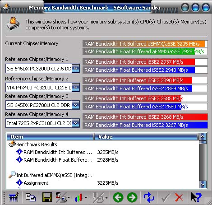Screen dimensions: 212x205
Task: Click the Value column header
Action: click(x=147, y=137)
